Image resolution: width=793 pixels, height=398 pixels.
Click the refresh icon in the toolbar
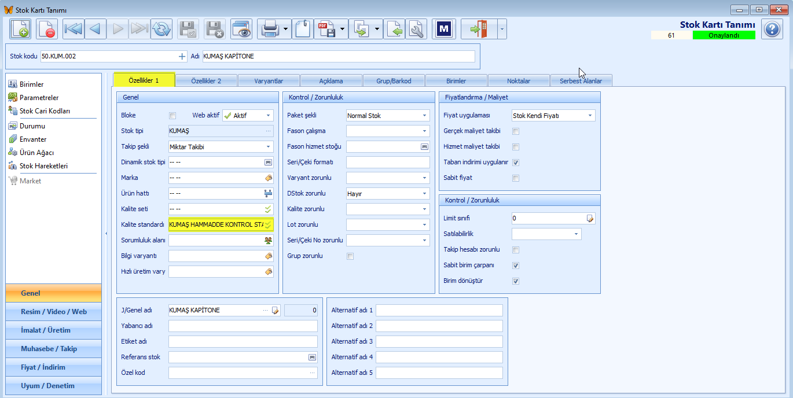click(161, 28)
